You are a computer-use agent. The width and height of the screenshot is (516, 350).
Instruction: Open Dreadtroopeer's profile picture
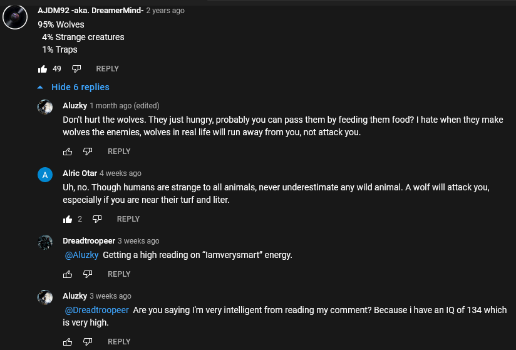click(x=44, y=242)
